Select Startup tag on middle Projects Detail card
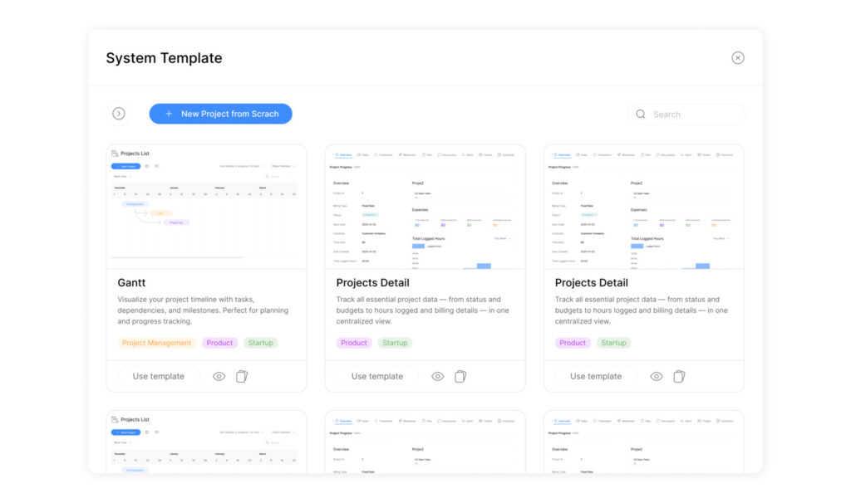The image size is (851, 503). [395, 343]
